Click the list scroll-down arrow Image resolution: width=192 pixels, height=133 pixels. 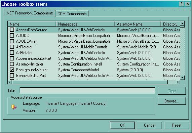coord(182,78)
